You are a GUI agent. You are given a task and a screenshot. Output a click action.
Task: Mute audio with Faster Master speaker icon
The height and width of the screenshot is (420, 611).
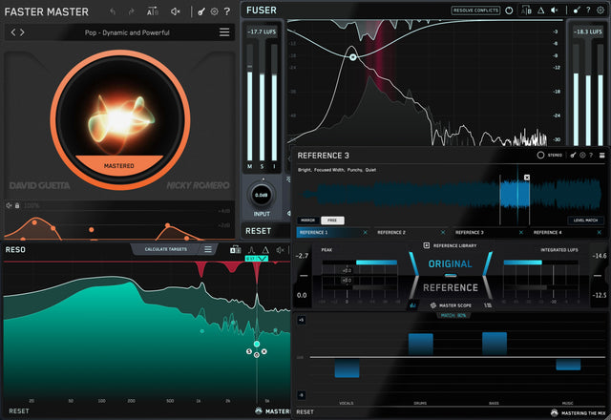coord(175,11)
